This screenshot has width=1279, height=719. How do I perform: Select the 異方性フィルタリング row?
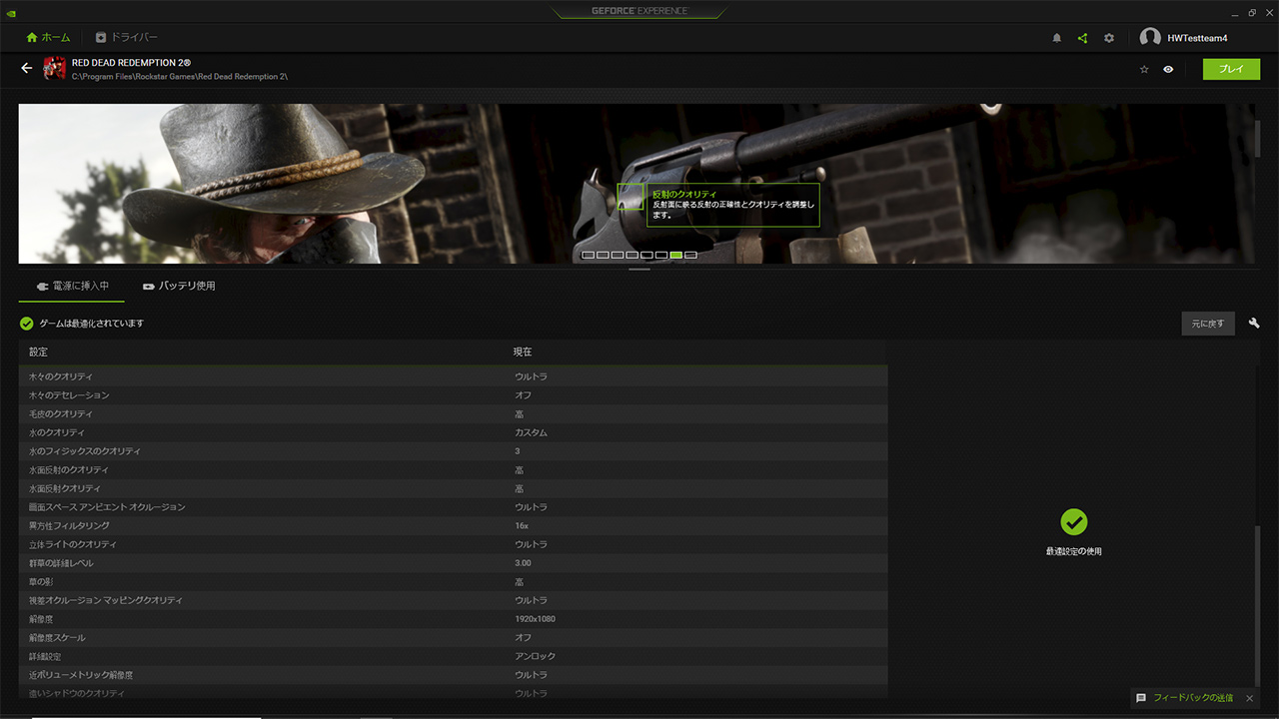453,526
